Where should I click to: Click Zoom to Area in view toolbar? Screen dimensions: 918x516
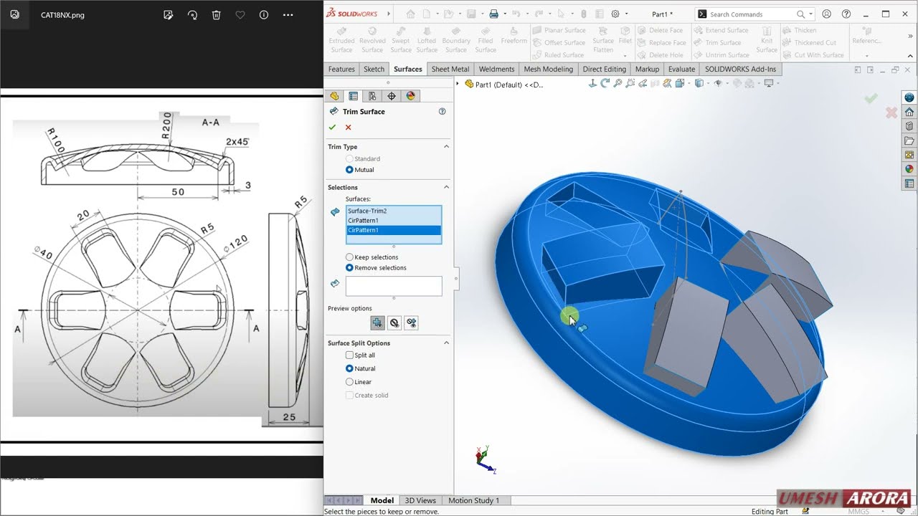630,83
